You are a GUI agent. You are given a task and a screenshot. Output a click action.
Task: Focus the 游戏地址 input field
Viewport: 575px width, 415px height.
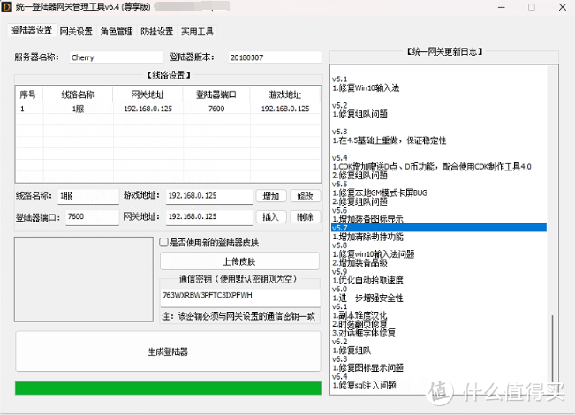209,196
